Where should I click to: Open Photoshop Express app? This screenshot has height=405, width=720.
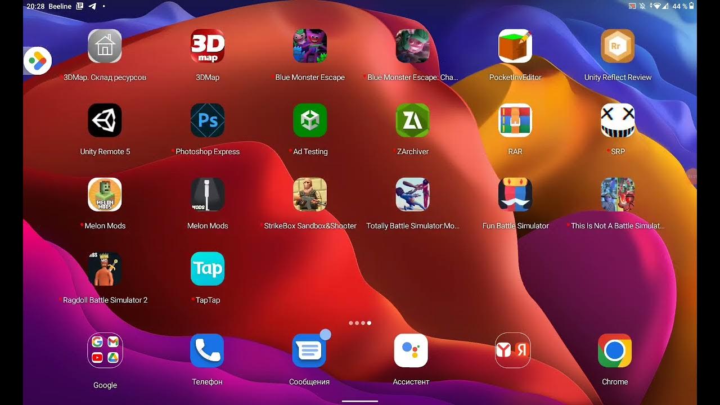click(x=208, y=120)
